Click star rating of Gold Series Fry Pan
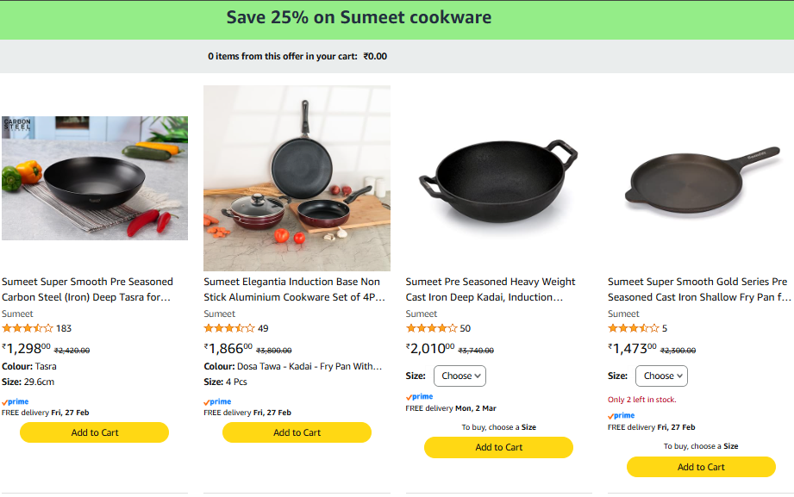794x497 pixels. (633, 328)
